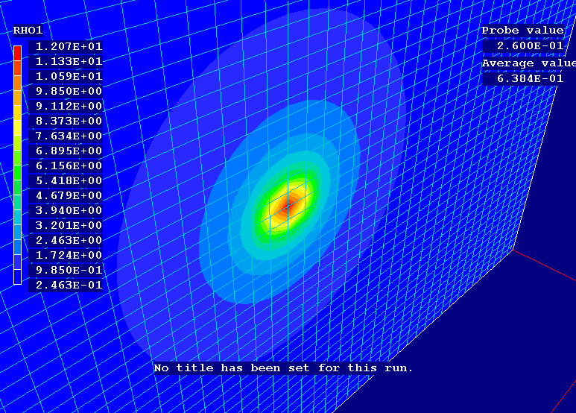The image size is (576, 413).
Task: Select the legend value 1.724E+00
Action: pos(66,255)
